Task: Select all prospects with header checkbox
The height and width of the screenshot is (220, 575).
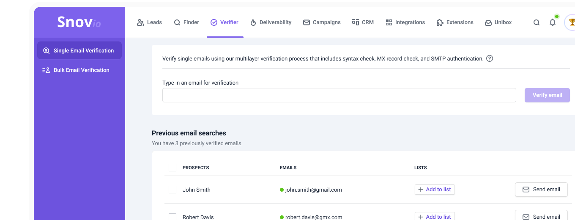Action: pyautogui.click(x=172, y=168)
